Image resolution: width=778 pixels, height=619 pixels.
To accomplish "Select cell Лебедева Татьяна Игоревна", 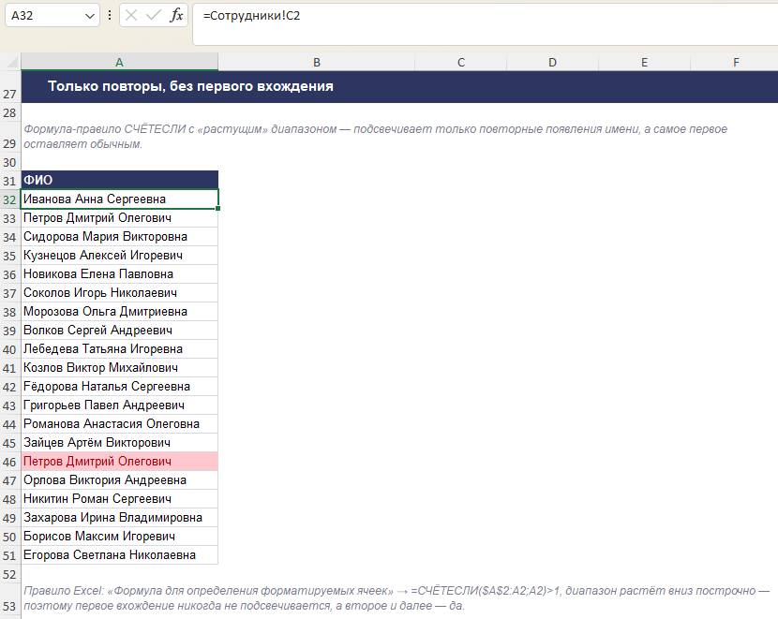I will pyautogui.click(x=120, y=349).
